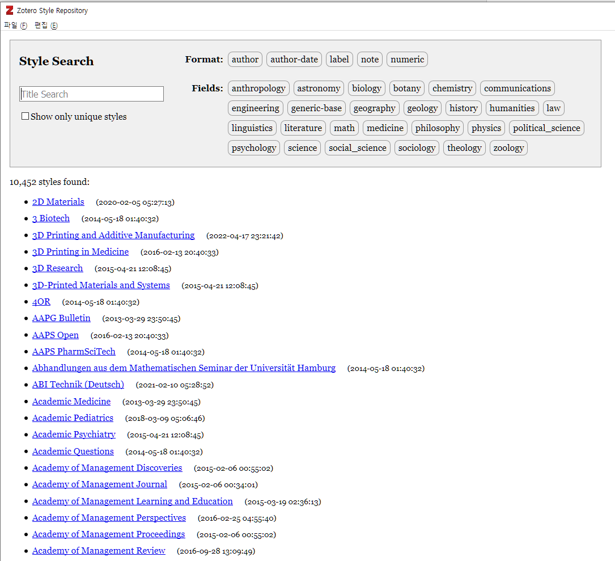Open 3D-Printed Materials and Systems style

click(x=101, y=285)
